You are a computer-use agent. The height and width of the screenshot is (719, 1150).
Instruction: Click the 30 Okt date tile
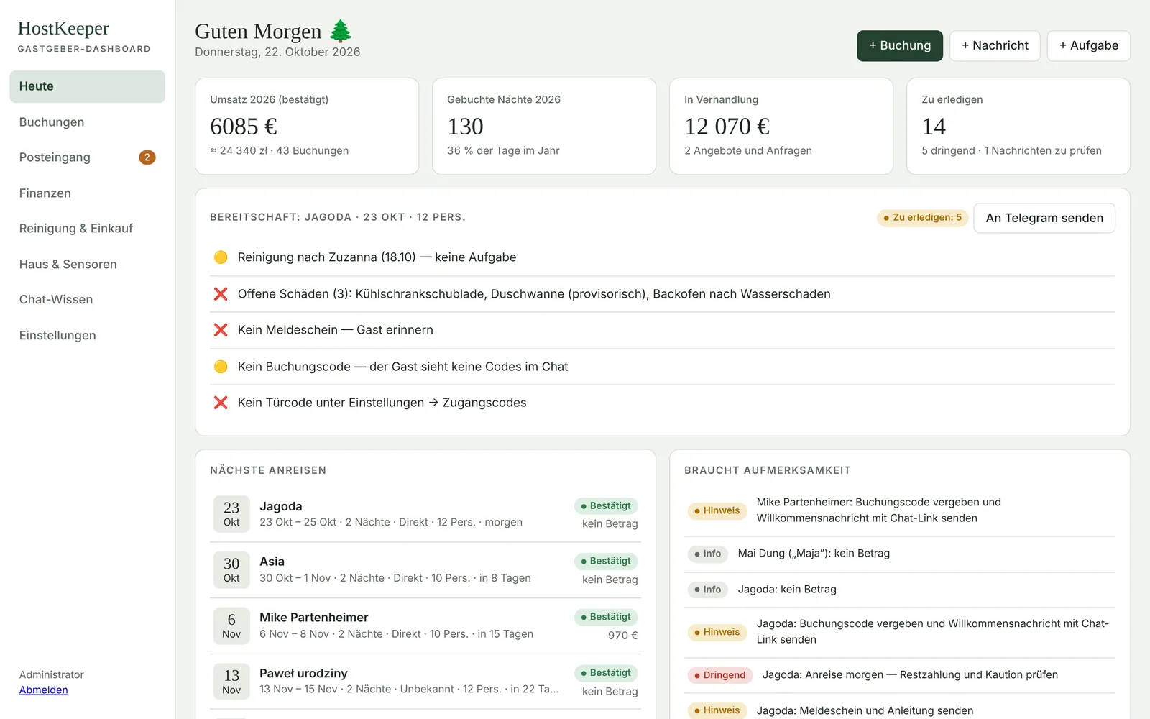pos(231,569)
